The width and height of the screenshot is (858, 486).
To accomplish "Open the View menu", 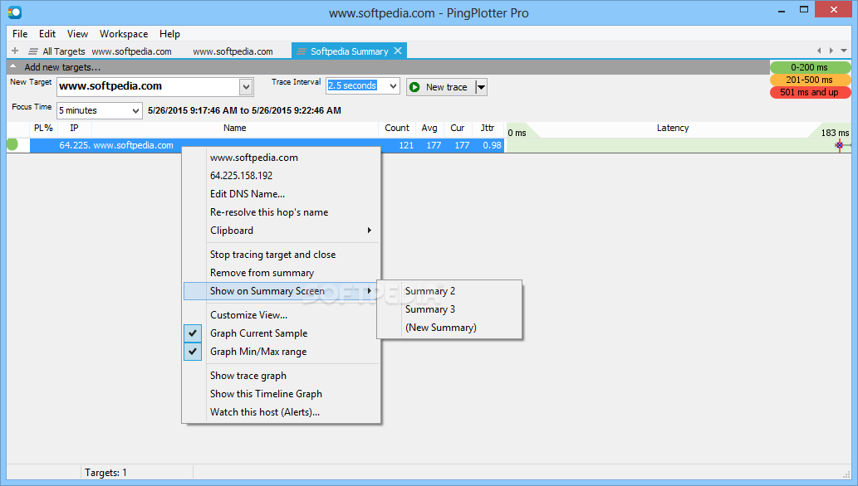I will click(x=77, y=34).
